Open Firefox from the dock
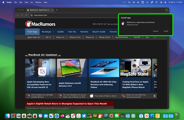The image size is (184, 120). pyautogui.click(x=62, y=116)
